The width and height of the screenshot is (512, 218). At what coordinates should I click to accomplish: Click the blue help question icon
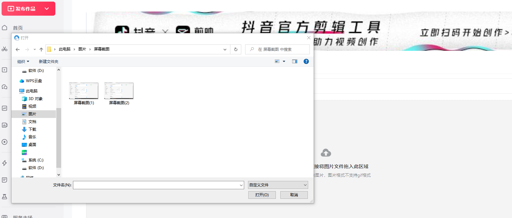pos(306,61)
